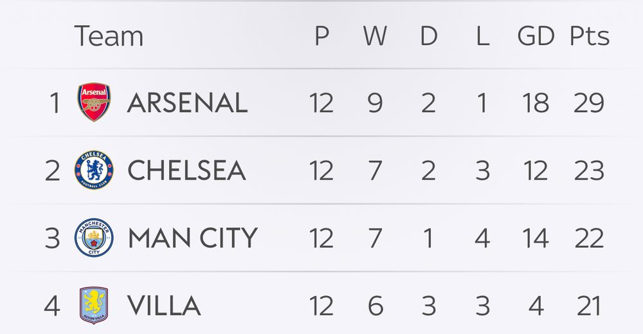Click rank number 1 in table
The height and width of the screenshot is (334, 643).
pyautogui.click(x=55, y=102)
